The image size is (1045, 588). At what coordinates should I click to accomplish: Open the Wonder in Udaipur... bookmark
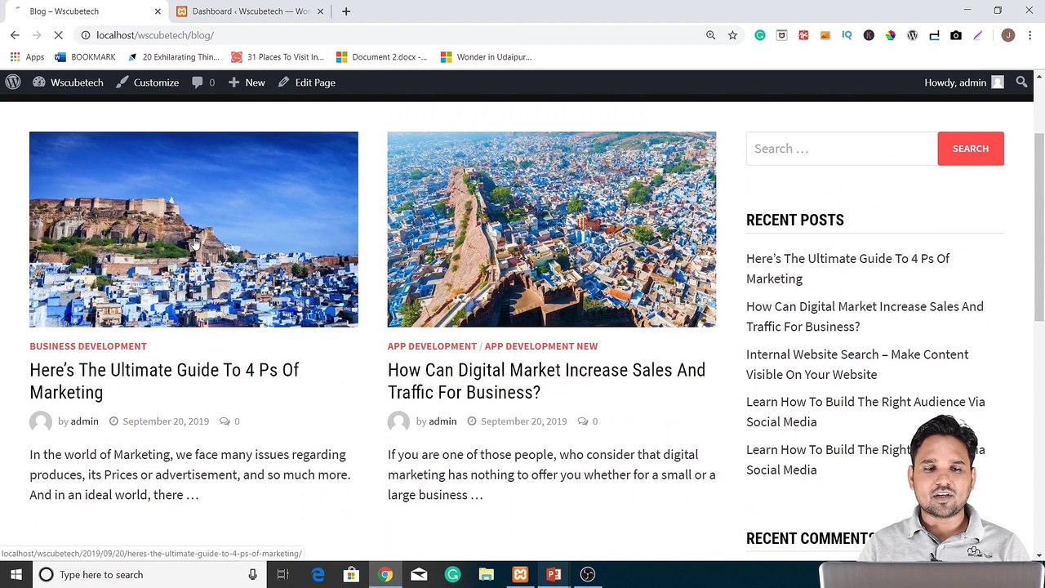486,57
